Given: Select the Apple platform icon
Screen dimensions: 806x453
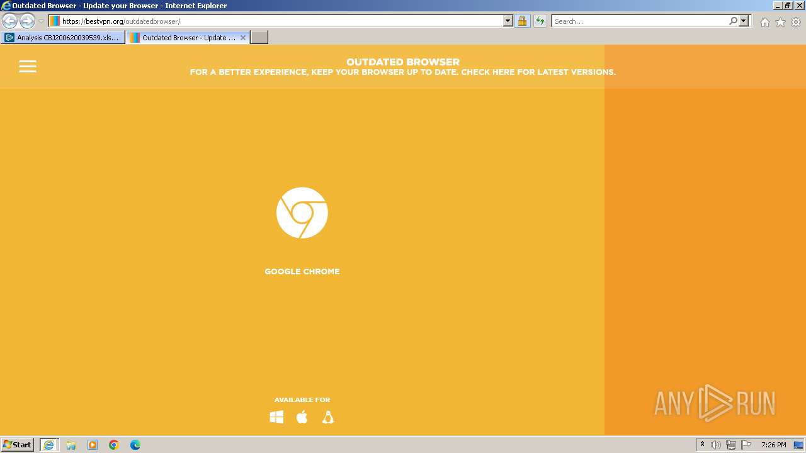Looking at the screenshot, I should [302, 417].
